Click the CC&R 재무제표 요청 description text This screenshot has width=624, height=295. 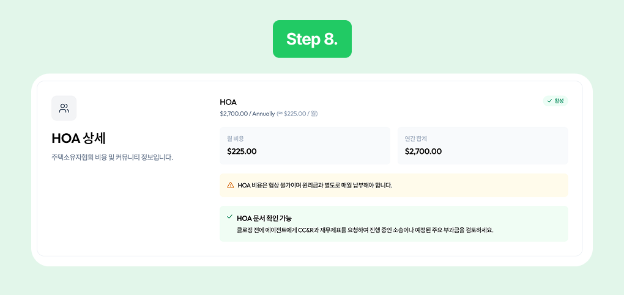365,230
